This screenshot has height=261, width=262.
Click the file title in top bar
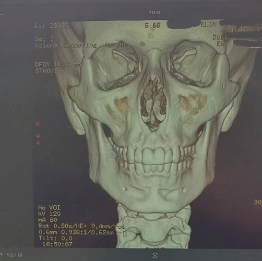click(x=154, y=13)
